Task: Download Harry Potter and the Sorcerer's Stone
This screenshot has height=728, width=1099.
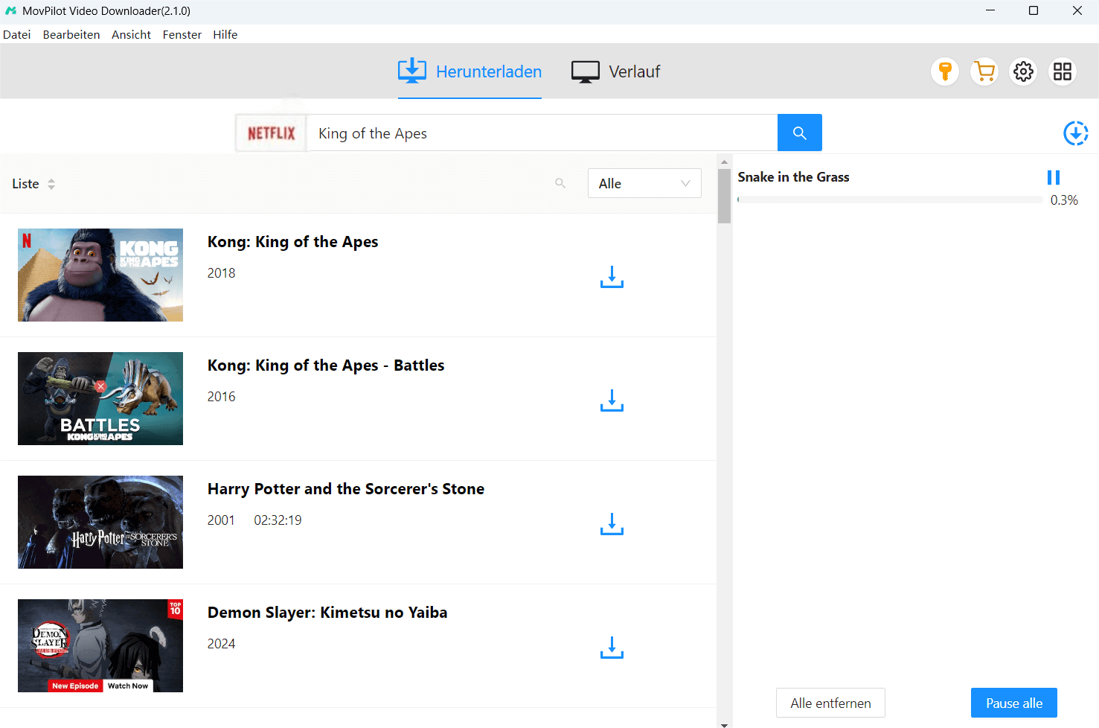Action: (x=612, y=524)
